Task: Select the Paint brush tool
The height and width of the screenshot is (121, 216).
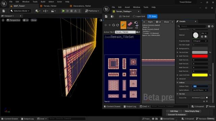Action: click(x=123, y=25)
